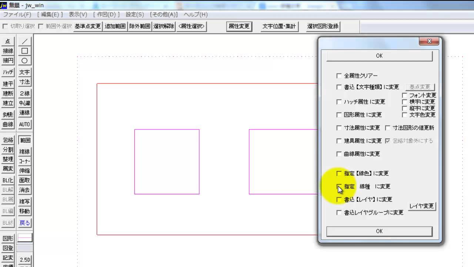Select the 2線 double line tool

[24, 93]
